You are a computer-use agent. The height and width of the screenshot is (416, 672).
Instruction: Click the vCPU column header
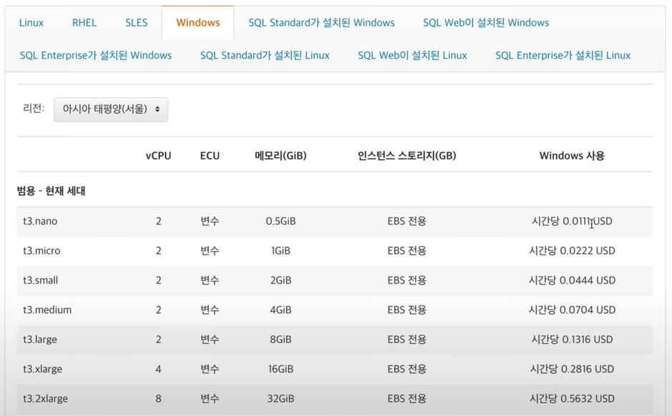158,156
